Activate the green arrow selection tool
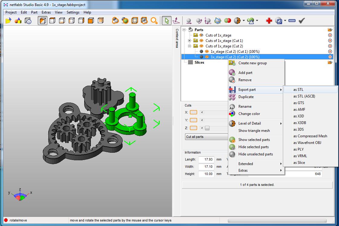Viewport: 339px width, 226px height. click(x=167, y=21)
